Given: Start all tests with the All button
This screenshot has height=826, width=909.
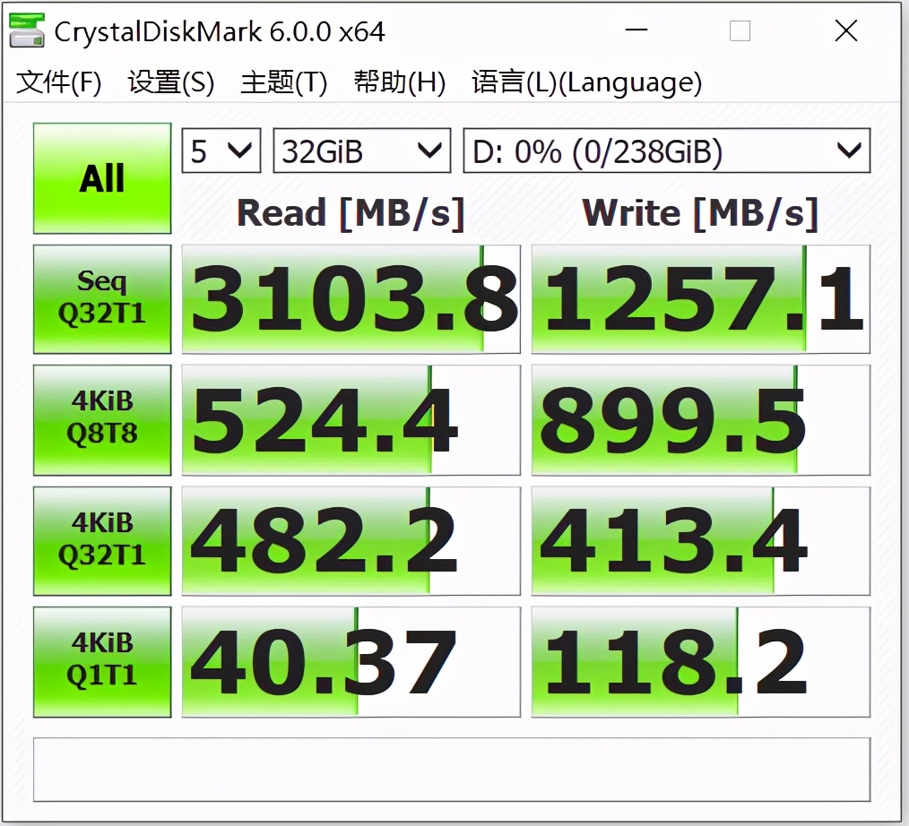Looking at the screenshot, I should tap(101, 177).
